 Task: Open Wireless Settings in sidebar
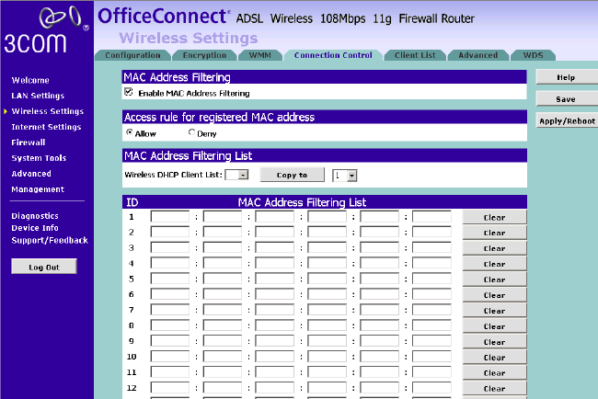click(47, 111)
